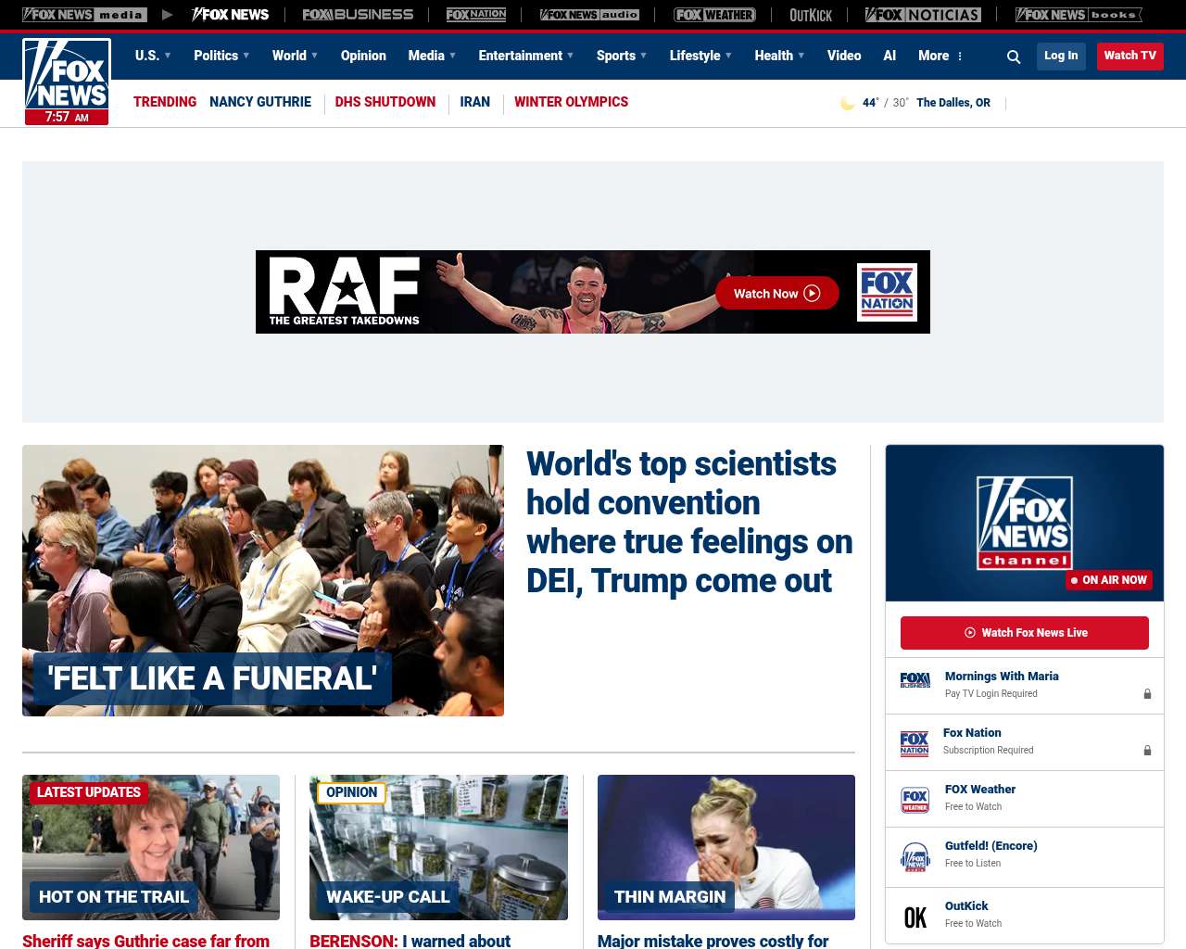Click Watch Fox News Live button
This screenshot has width=1186, height=949.
point(1024,633)
